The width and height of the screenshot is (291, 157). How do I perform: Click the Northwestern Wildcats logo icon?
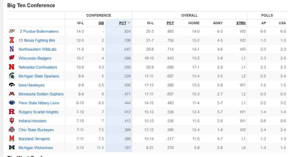(x=12, y=49)
